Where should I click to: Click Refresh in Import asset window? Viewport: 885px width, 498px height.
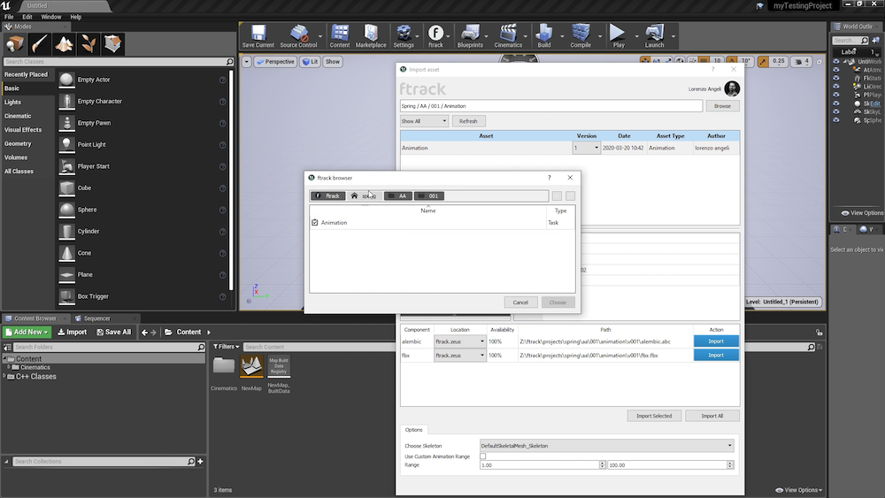tap(468, 121)
